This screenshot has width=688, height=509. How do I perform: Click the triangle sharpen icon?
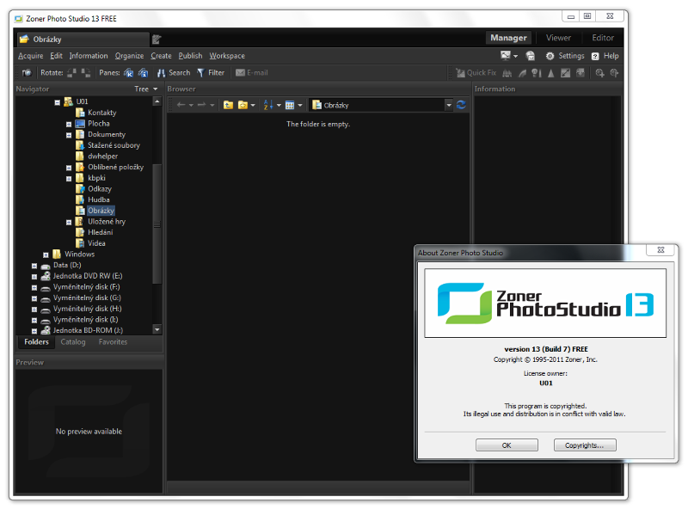click(551, 73)
